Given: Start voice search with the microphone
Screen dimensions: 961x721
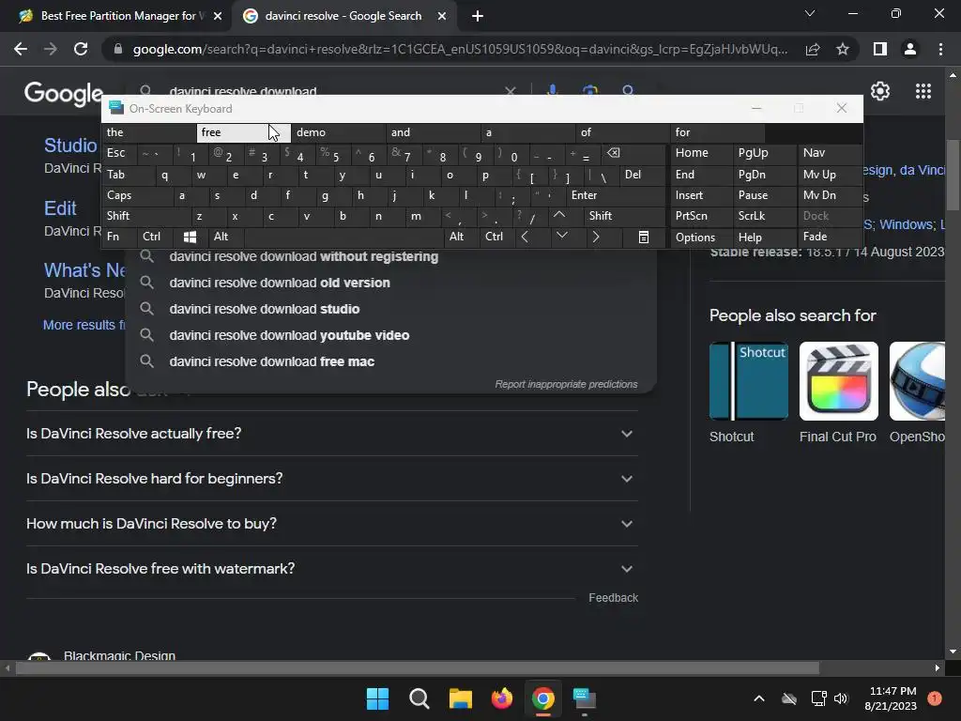Looking at the screenshot, I should [552, 90].
